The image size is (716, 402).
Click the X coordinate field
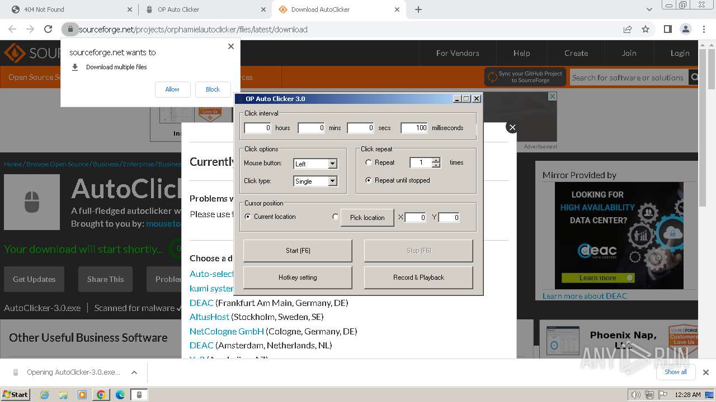pyautogui.click(x=416, y=217)
